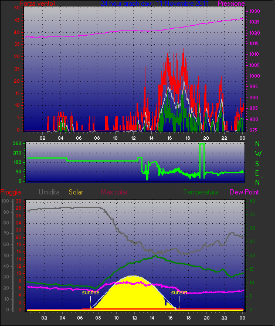The width and height of the screenshot is (275, 326).
Task: Click hour 12 on the wind graph time axis
Action: tap(133, 138)
